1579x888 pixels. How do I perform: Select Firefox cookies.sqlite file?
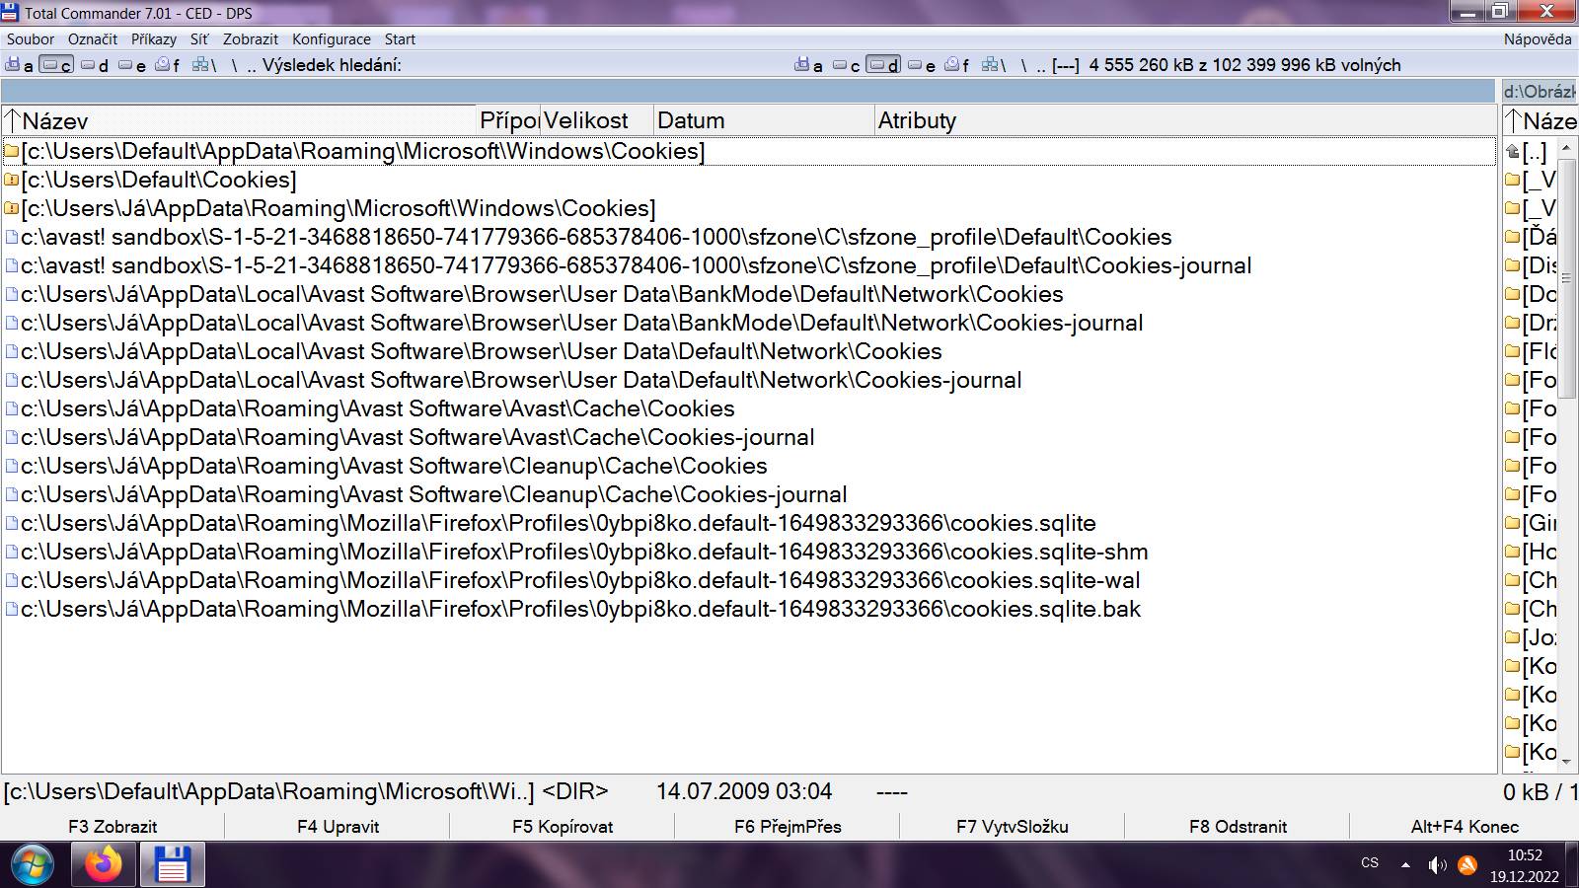tap(749, 523)
